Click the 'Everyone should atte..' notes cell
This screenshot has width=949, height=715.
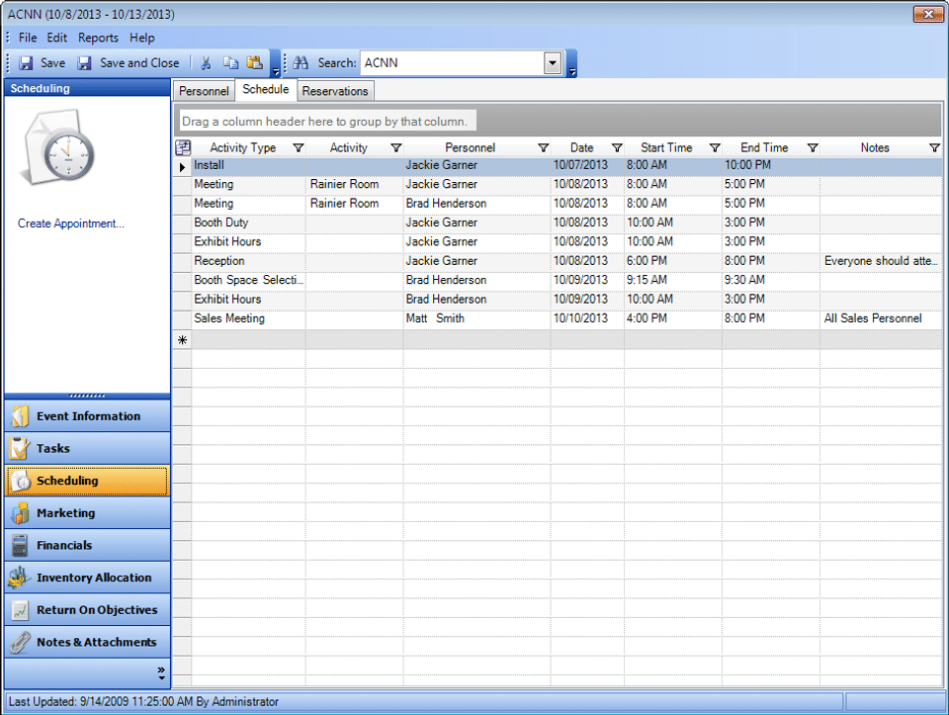click(x=881, y=261)
